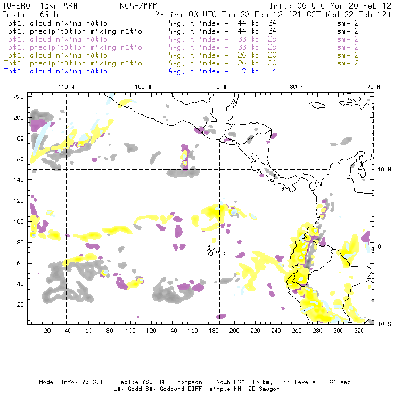Click the 'YSU PBL' footer text

pyautogui.click(x=154, y=382)
